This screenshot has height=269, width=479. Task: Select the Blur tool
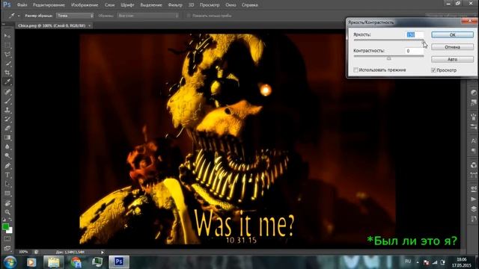coord(7,146)
